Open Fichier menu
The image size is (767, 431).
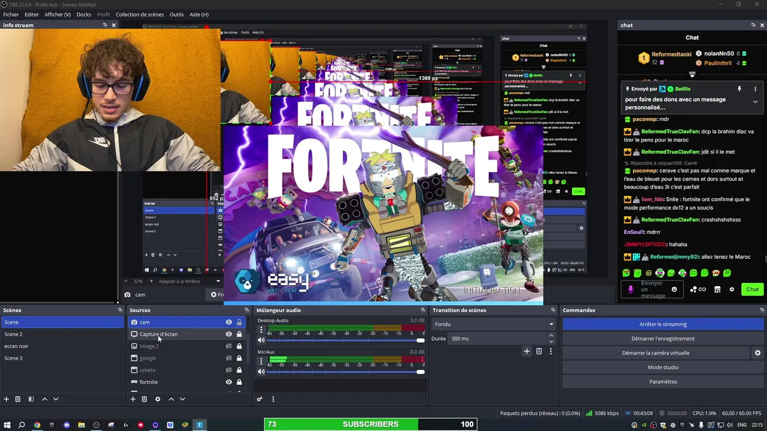[x=11, y=14]
